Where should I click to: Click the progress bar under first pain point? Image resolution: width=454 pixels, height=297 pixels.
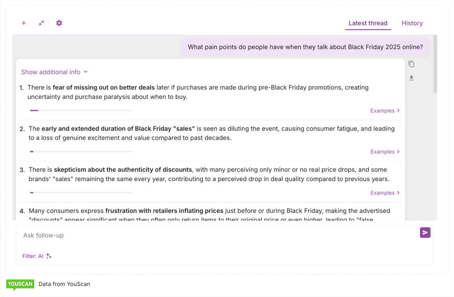point(81,110)
